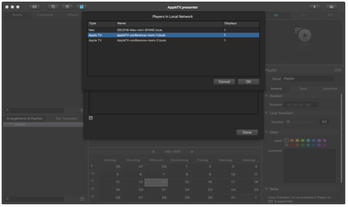Click the eye preview button in the toolbar
The width and height of the screenshot is (348, 207).
pos(35,7)
